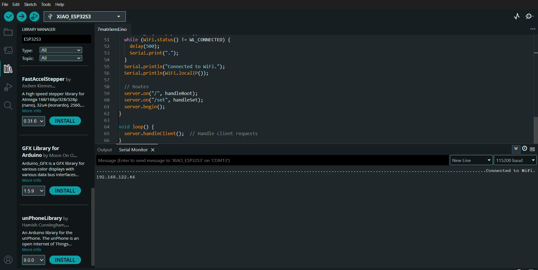Open the Boards Manager sidebar icon

(x=8, y=50)
